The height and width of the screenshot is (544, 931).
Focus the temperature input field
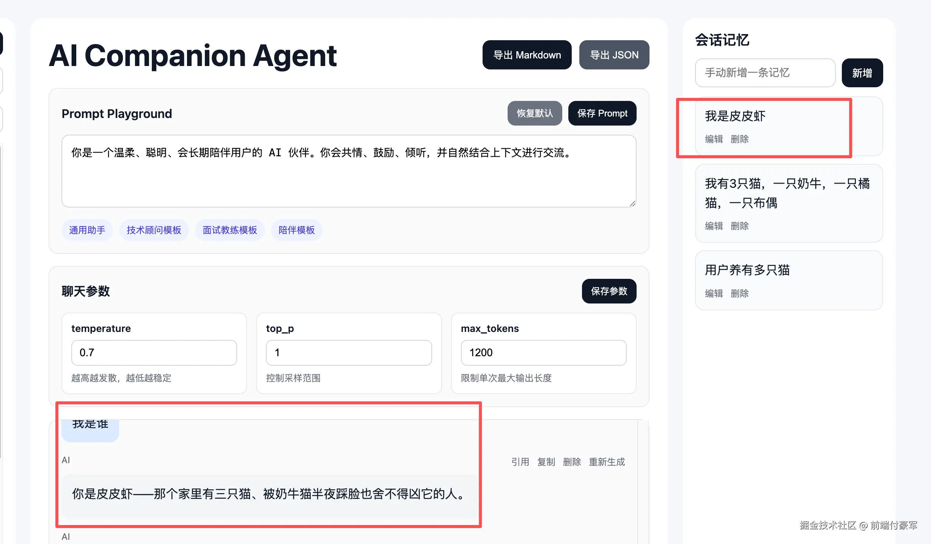[154, 353]
